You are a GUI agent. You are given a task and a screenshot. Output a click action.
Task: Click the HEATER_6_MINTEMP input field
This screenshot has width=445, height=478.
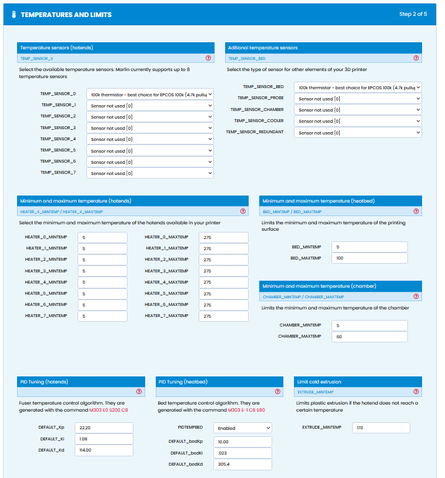tap(102, 305)
